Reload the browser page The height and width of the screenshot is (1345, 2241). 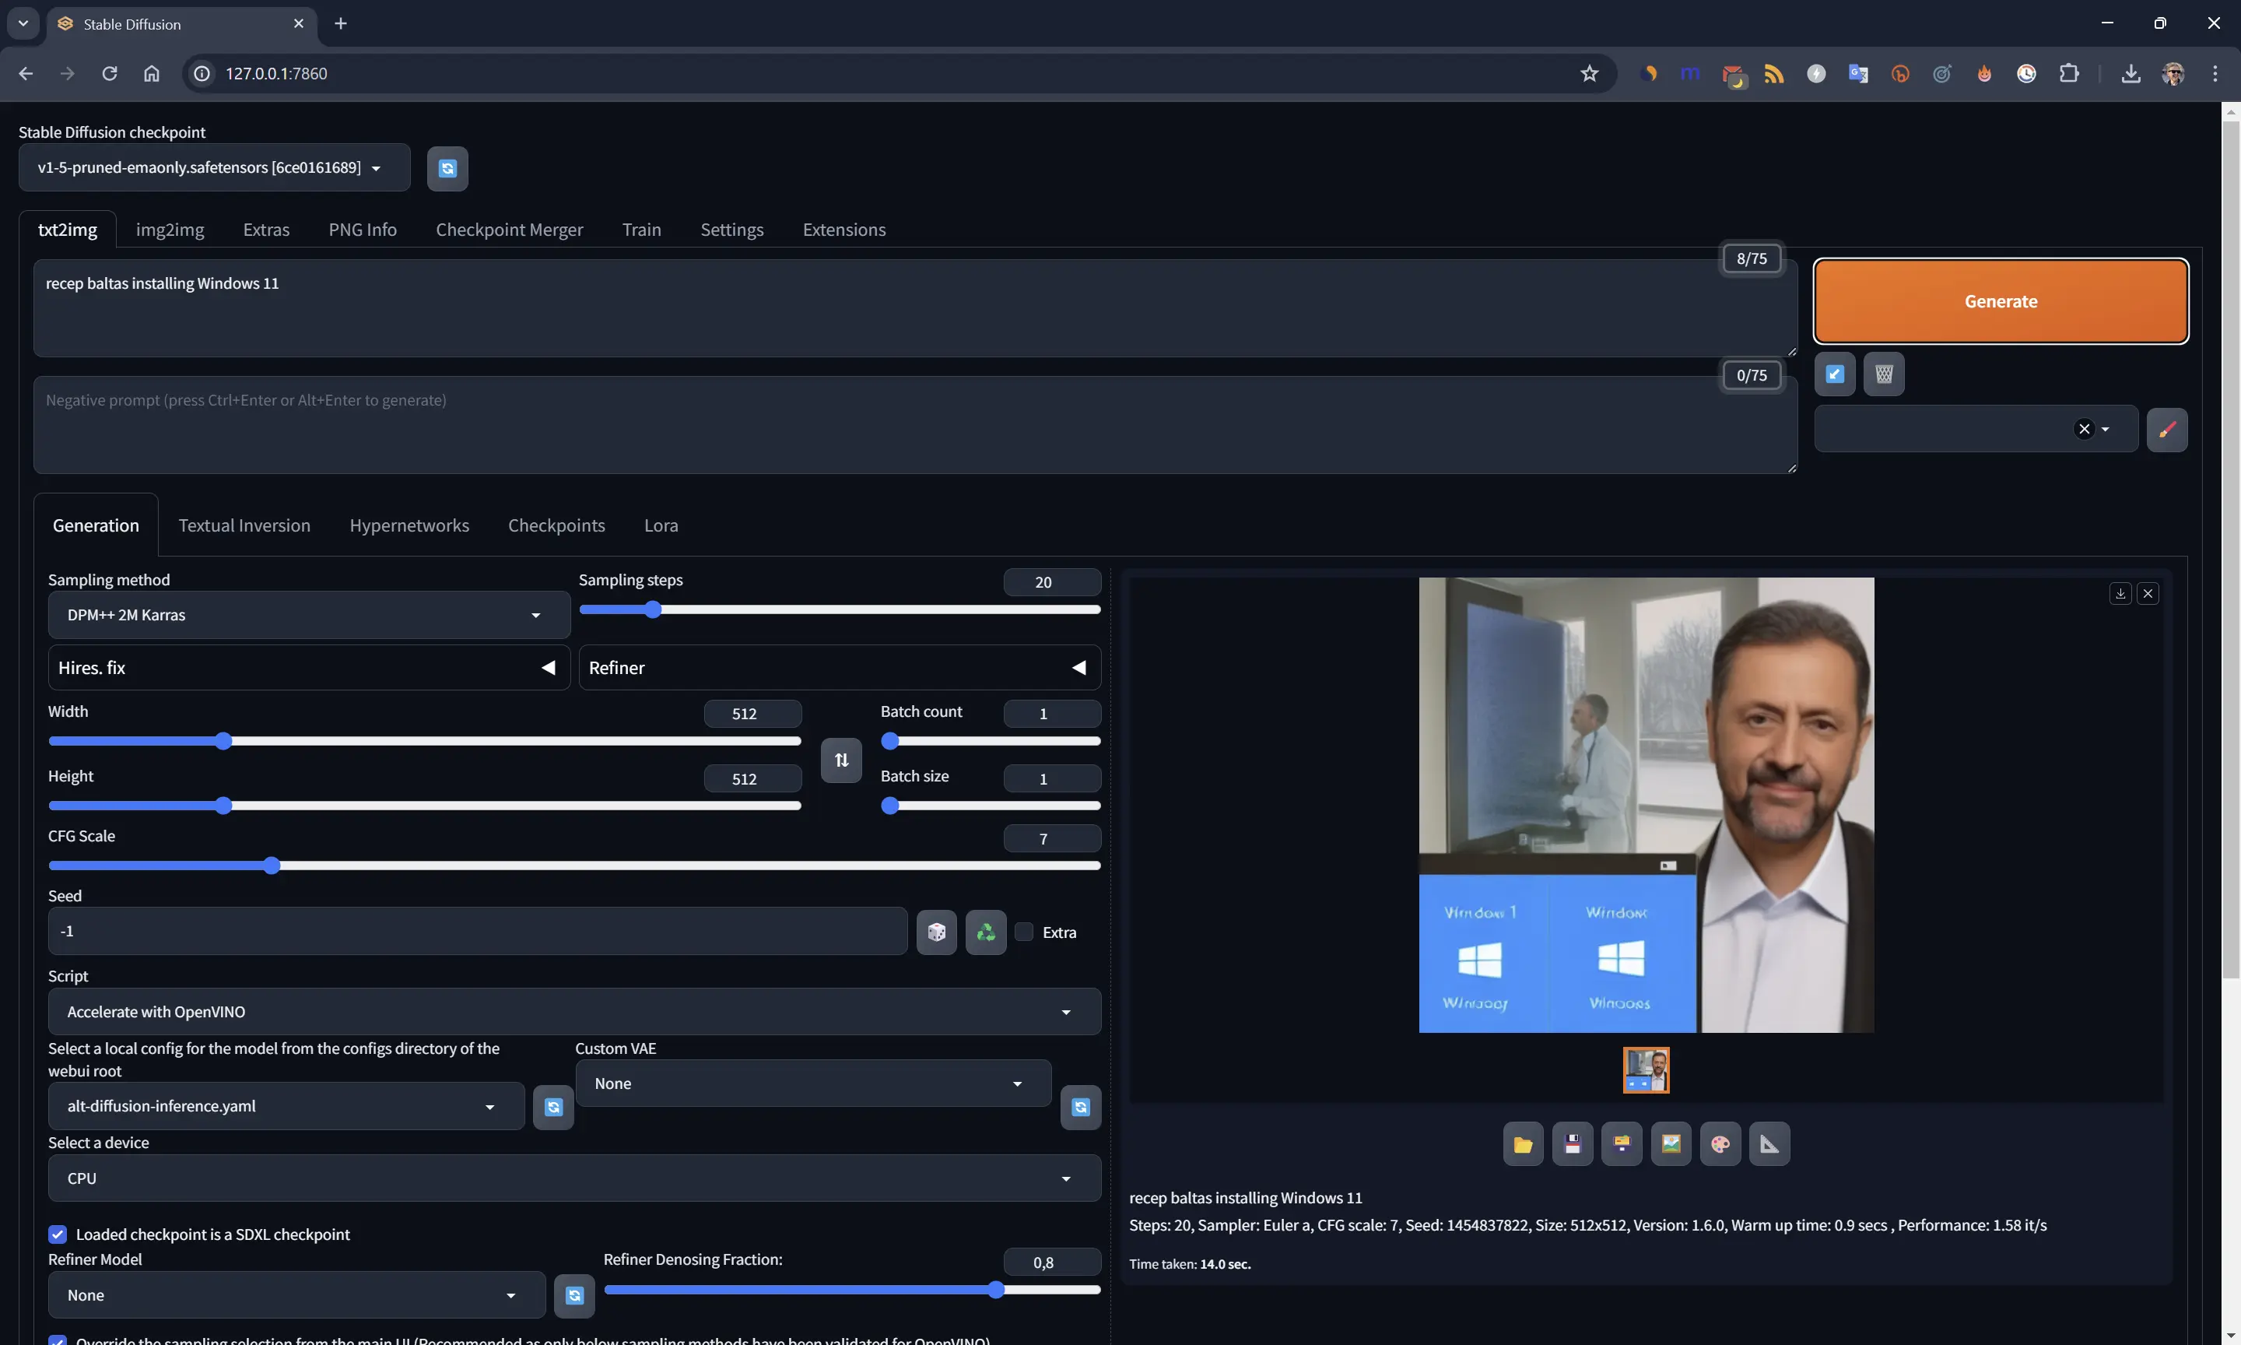click(110, 73)
